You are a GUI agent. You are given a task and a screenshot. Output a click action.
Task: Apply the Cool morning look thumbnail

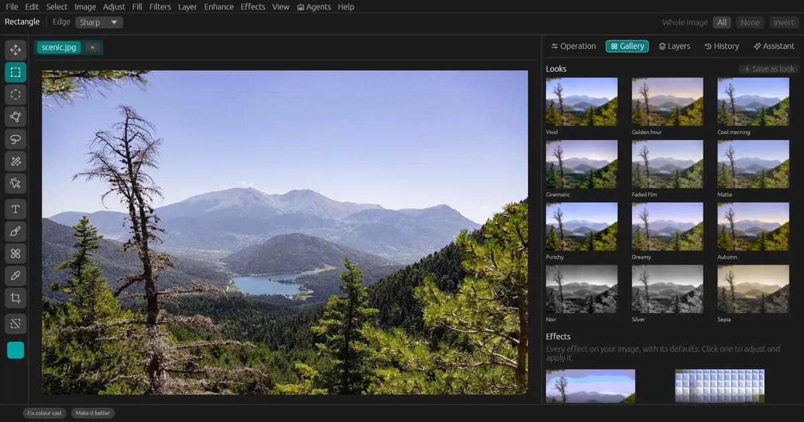coord(753,102)
